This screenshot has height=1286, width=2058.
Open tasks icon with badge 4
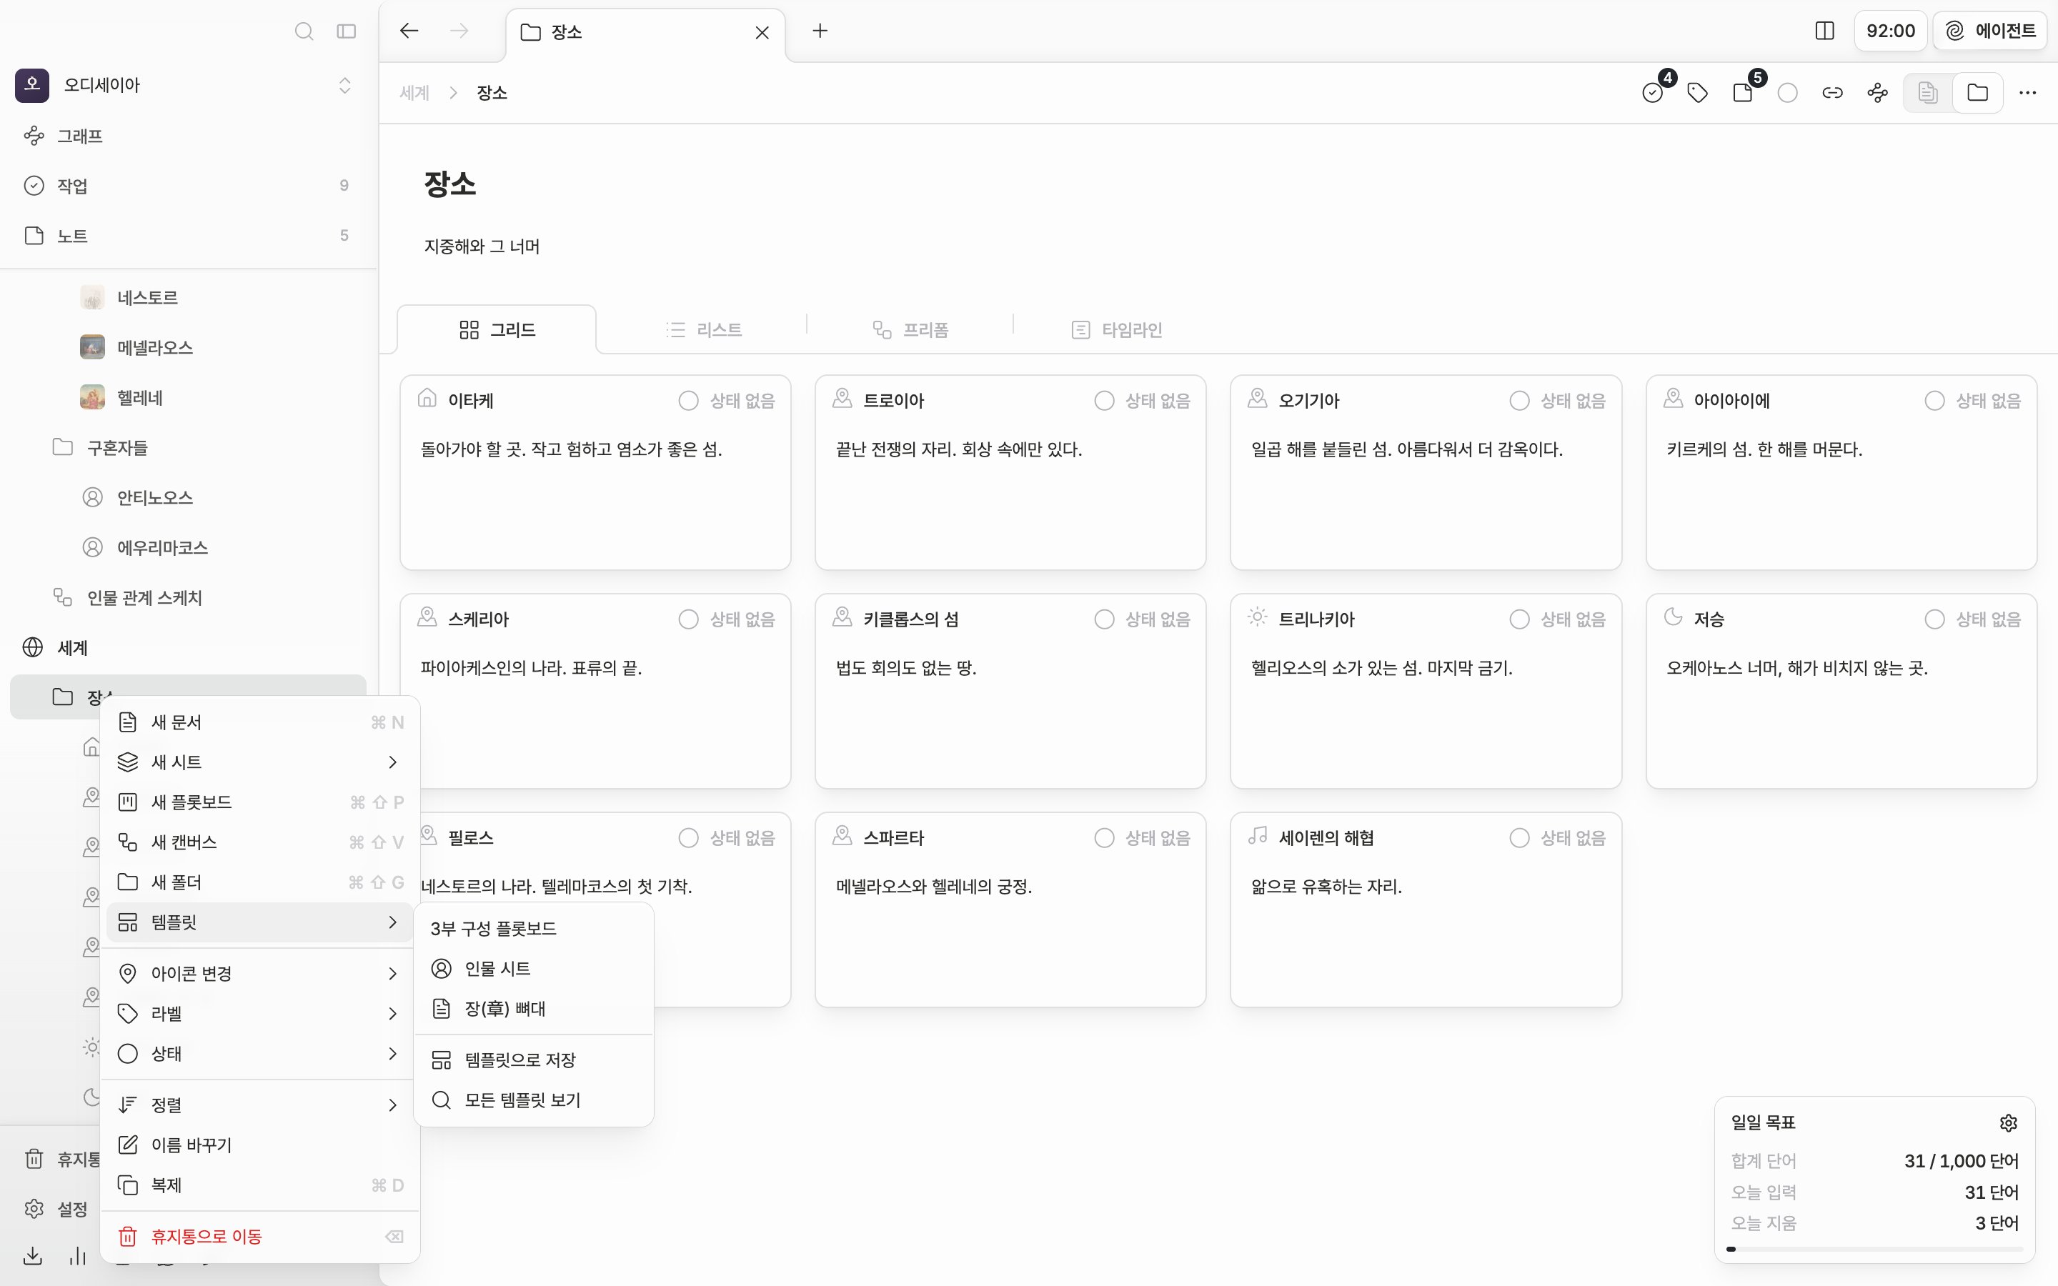click(1652, 93)
